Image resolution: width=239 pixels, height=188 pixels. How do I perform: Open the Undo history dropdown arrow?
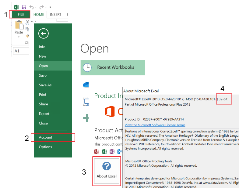(x=36, y=7)
